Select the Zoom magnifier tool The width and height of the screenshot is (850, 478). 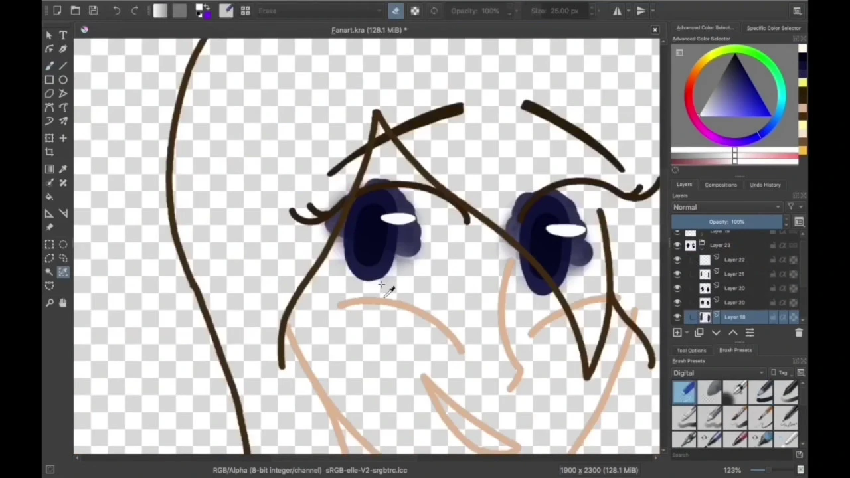(49, 303)
